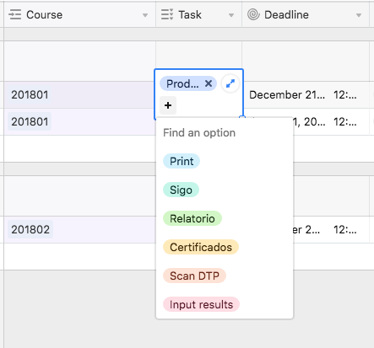Choose the Certificados option
Image resolution: width=374 pixels, height=348 pixels.
pos(201,247)
